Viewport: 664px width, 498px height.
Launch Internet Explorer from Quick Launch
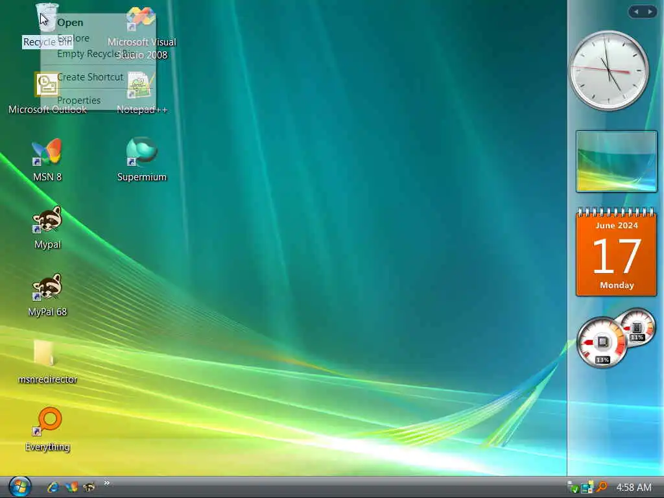53,487
